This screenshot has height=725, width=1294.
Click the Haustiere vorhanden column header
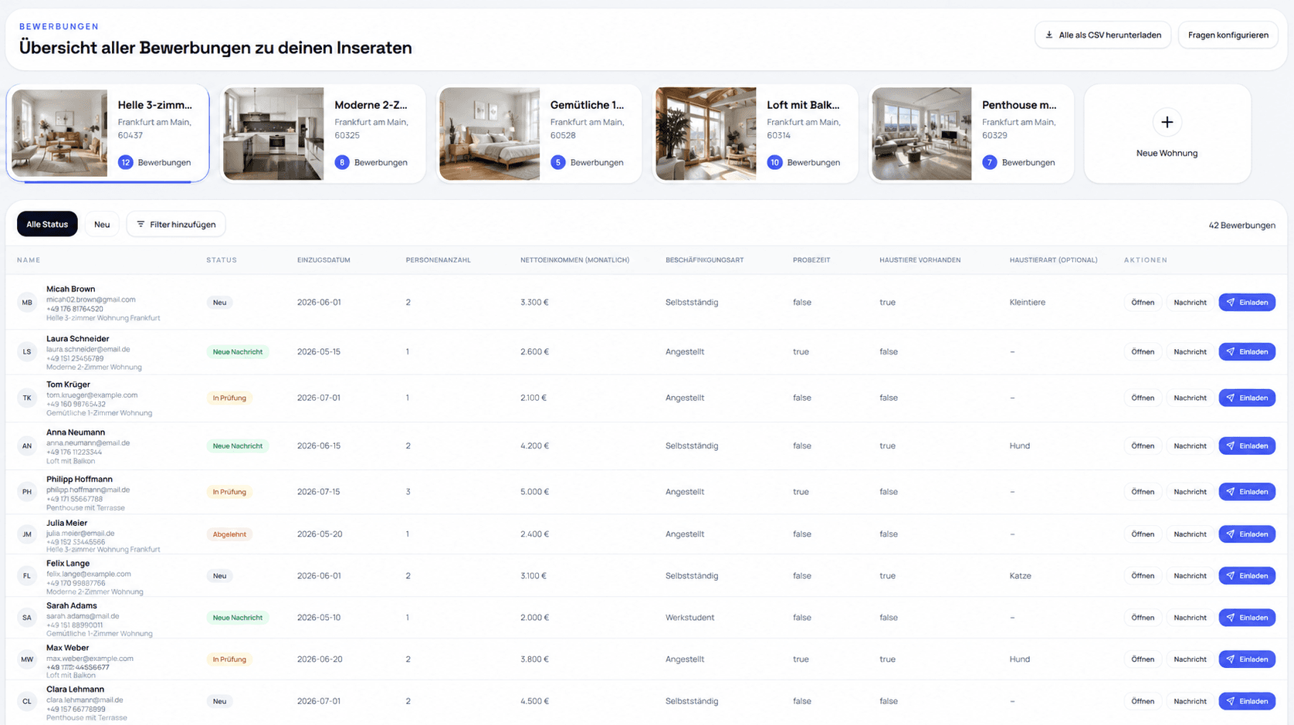pos(920,260)
